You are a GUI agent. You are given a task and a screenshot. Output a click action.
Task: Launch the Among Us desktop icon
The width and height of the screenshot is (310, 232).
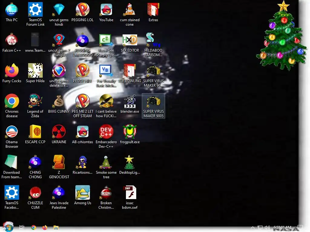pyautogui.click(x=82, y=195)
